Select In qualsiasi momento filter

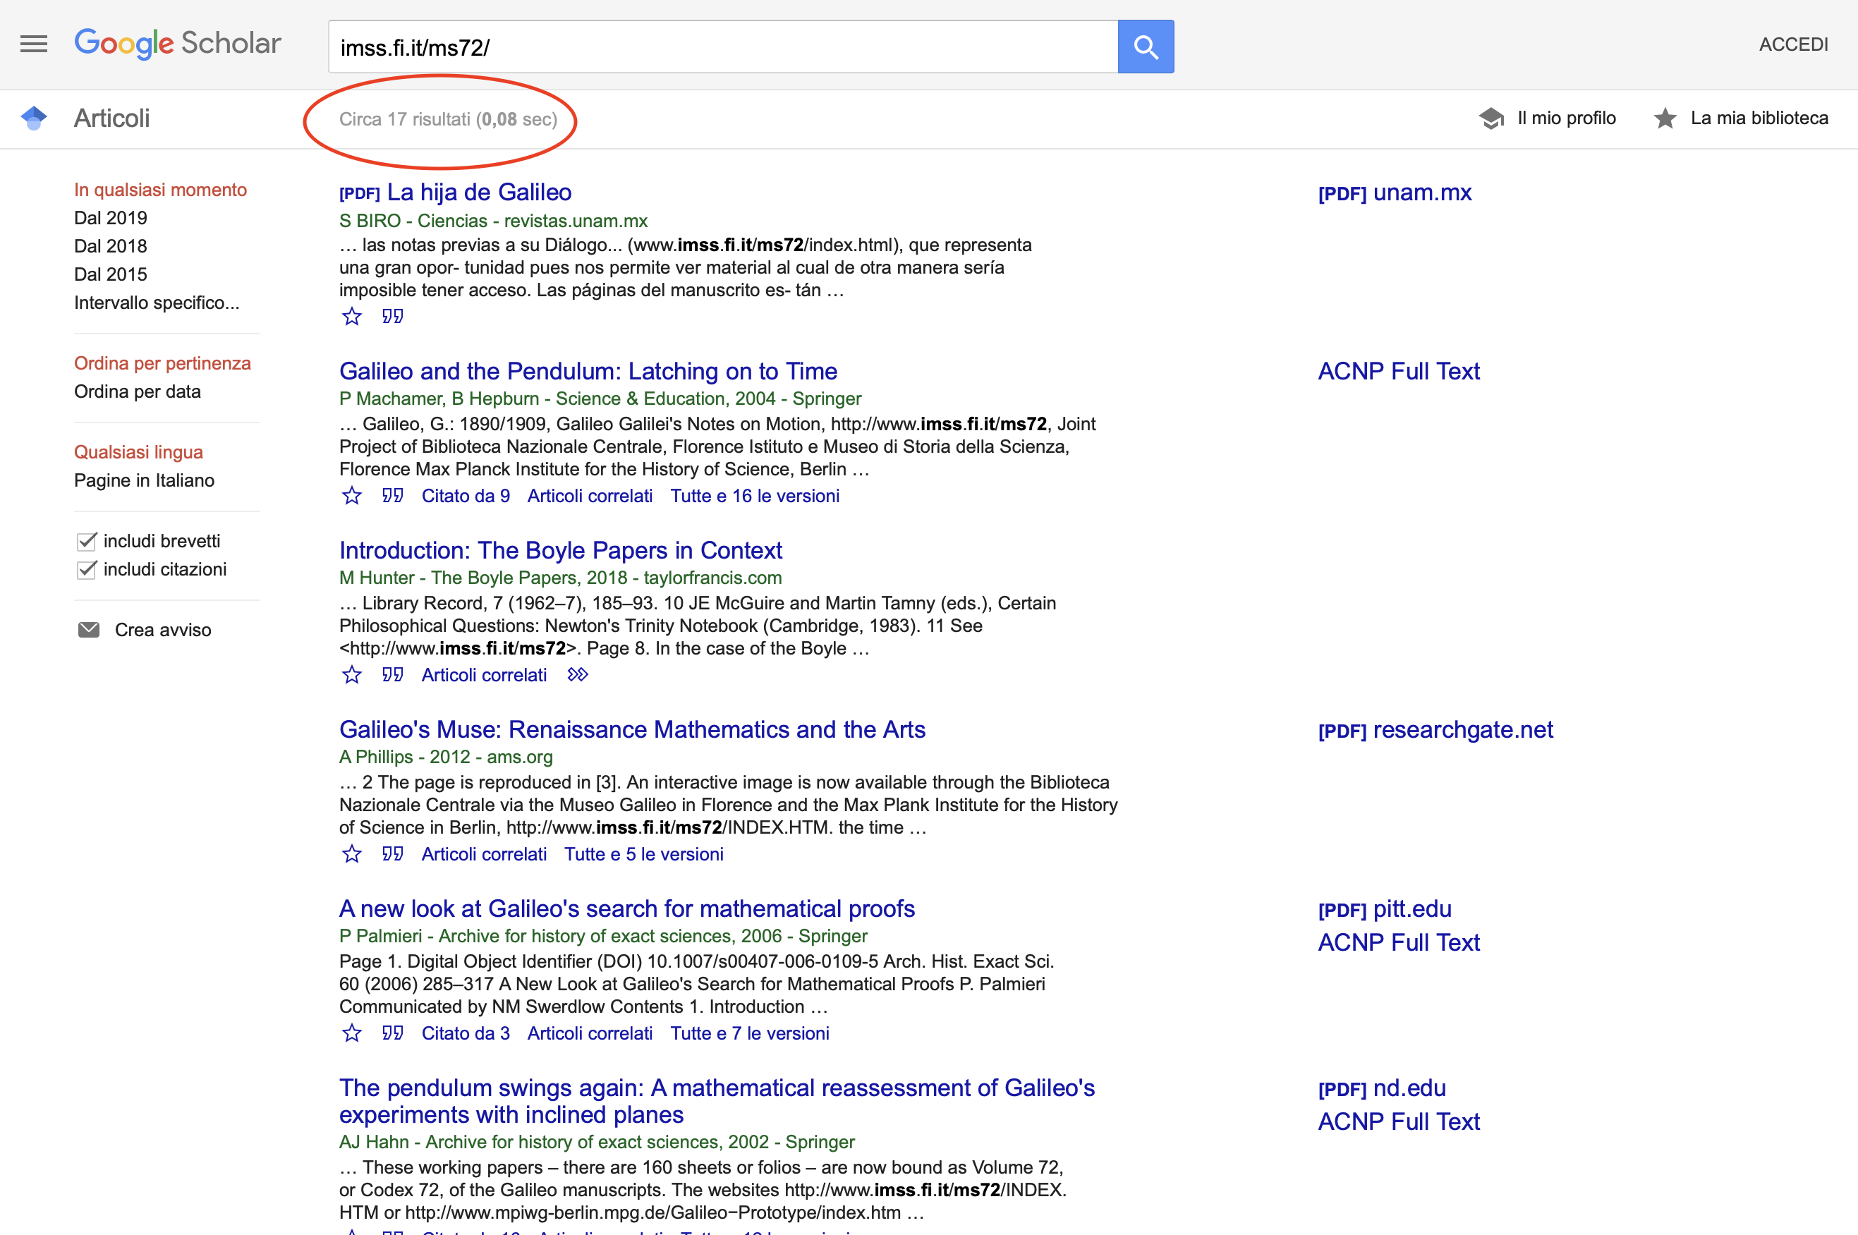pos(161,190)
